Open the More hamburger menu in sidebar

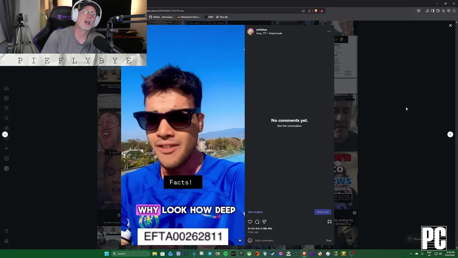6,231
